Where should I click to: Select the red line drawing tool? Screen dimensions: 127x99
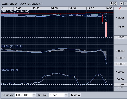pyautogui.click(x=120, y=8)
